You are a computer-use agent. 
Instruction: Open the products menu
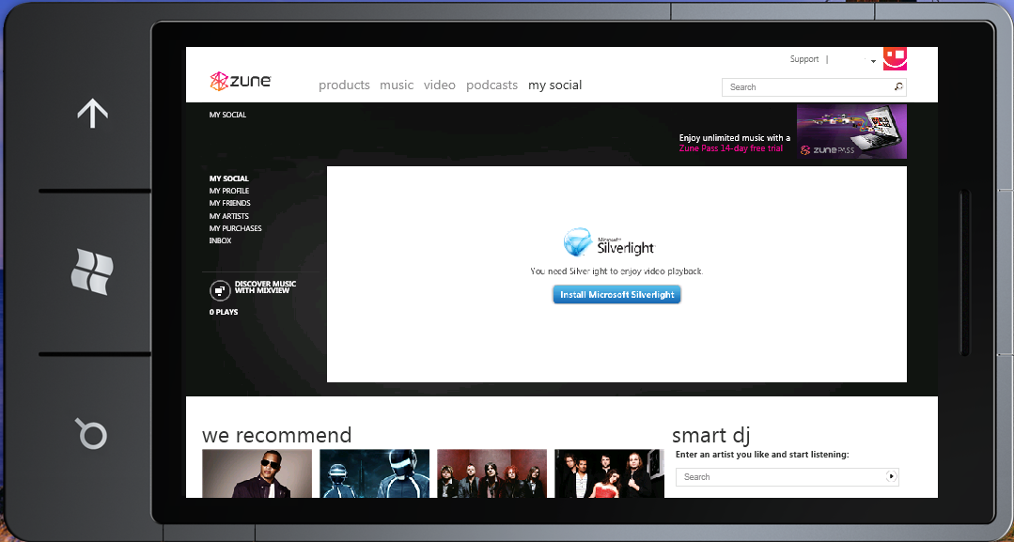[344, 85]
